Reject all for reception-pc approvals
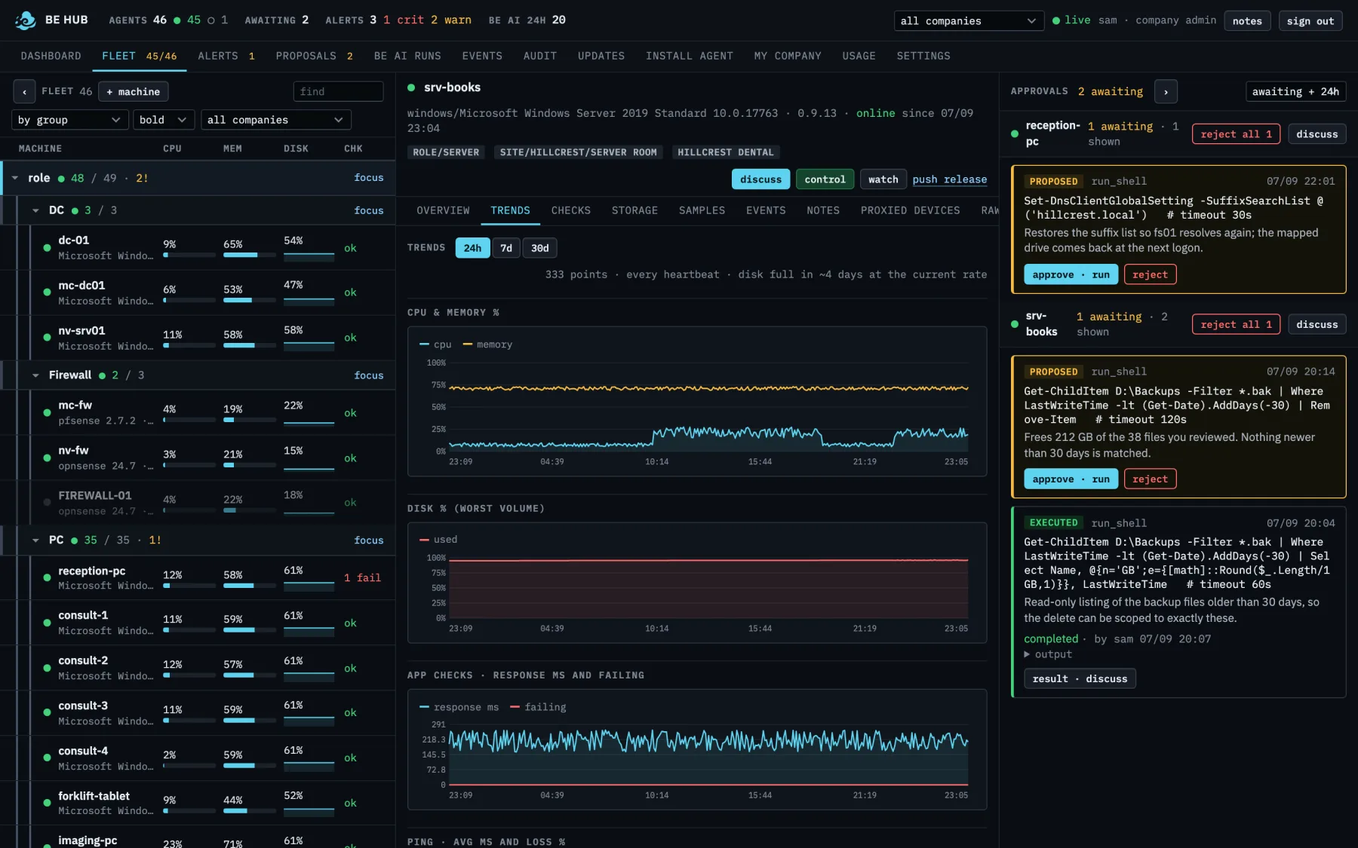Screen dimensions: 1358x848 coord(1236,134)
